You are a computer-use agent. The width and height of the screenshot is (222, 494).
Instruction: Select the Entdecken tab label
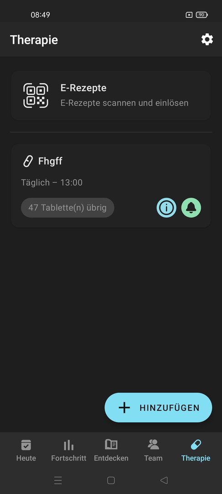pos(111,458)
